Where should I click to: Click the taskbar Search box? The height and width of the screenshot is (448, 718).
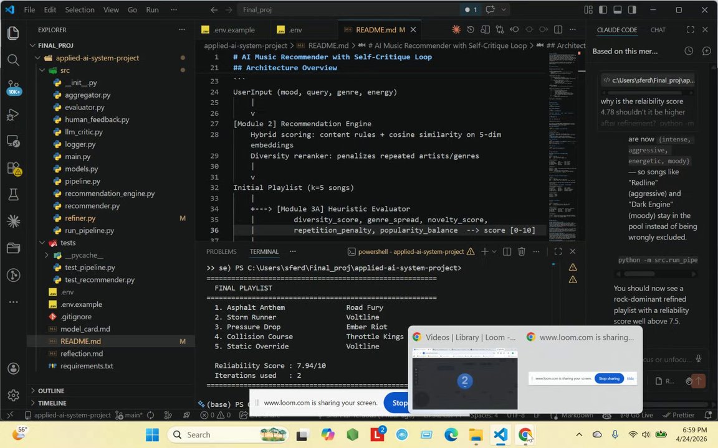coord(228,435)
